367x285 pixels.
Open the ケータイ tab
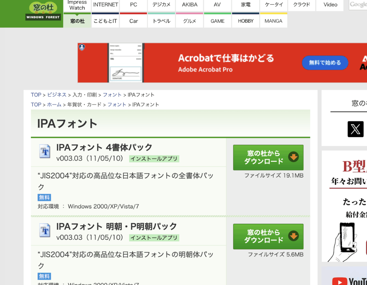click(273, 5)
